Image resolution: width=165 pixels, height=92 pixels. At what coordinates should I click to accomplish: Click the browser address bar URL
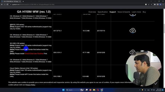33,5
